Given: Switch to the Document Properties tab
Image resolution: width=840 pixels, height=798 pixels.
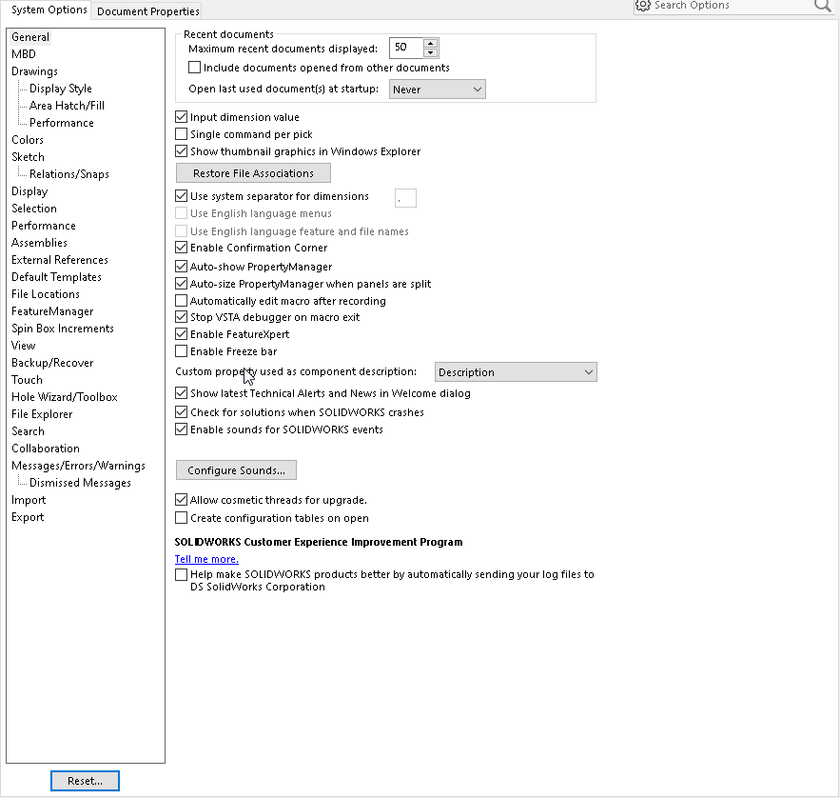Looking at the screenshot, I should pos(147,11).
